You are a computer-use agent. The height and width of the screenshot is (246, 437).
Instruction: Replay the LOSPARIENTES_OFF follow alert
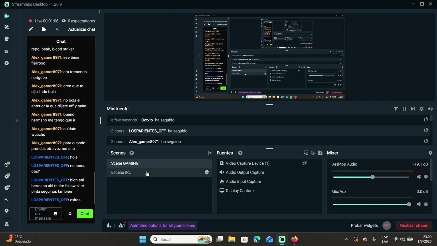tap(426, 130)
